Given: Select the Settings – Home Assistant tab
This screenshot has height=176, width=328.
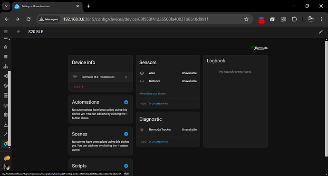Looking at the screenshot, I should coord(47,6).
